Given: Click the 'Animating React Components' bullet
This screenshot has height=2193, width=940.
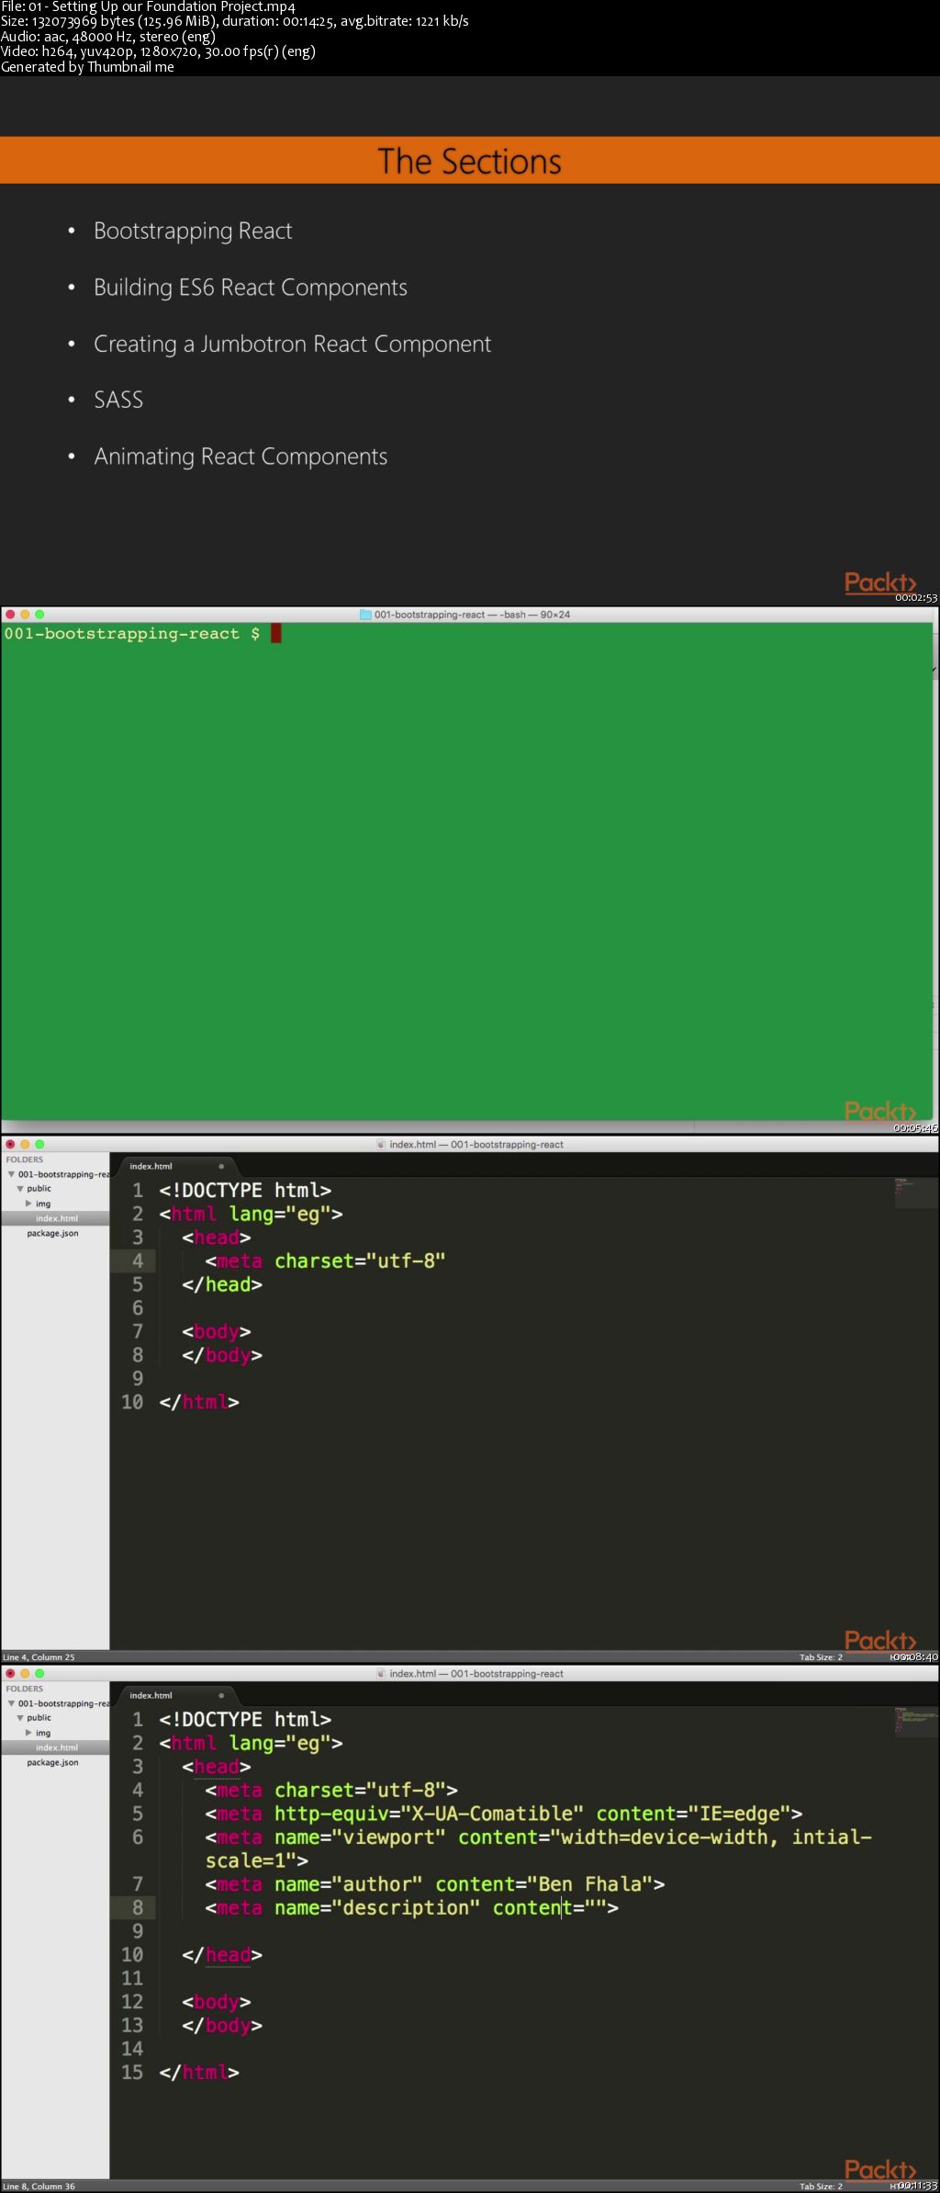Looking at the screenshot, I should [241, 457].
